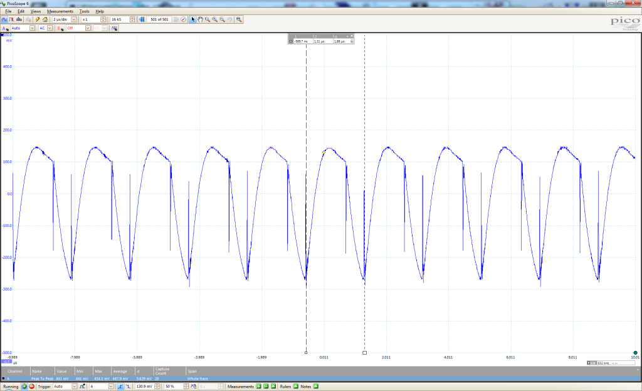642x391 pixels.
Task: Select rising edge trigger icon
Action: (120, 387)
